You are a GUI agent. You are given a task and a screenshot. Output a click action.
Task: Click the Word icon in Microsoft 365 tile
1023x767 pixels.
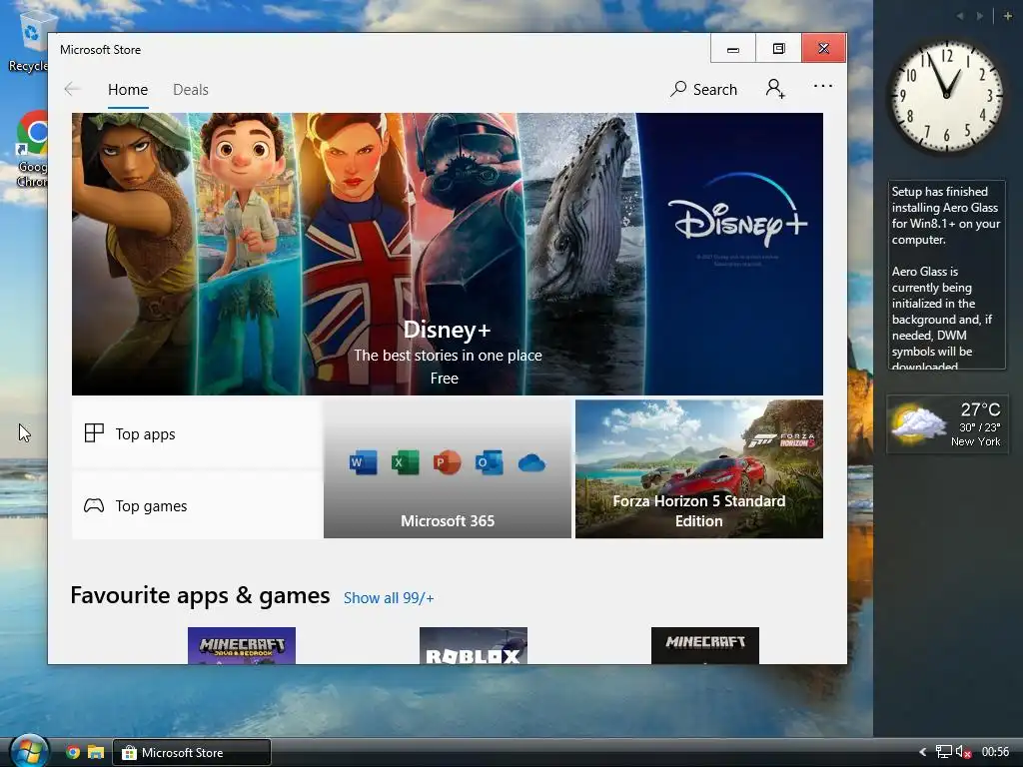(x=363, y=462)
